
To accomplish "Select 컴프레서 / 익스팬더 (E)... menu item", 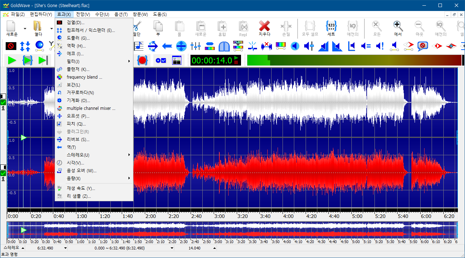I will 94,30.
